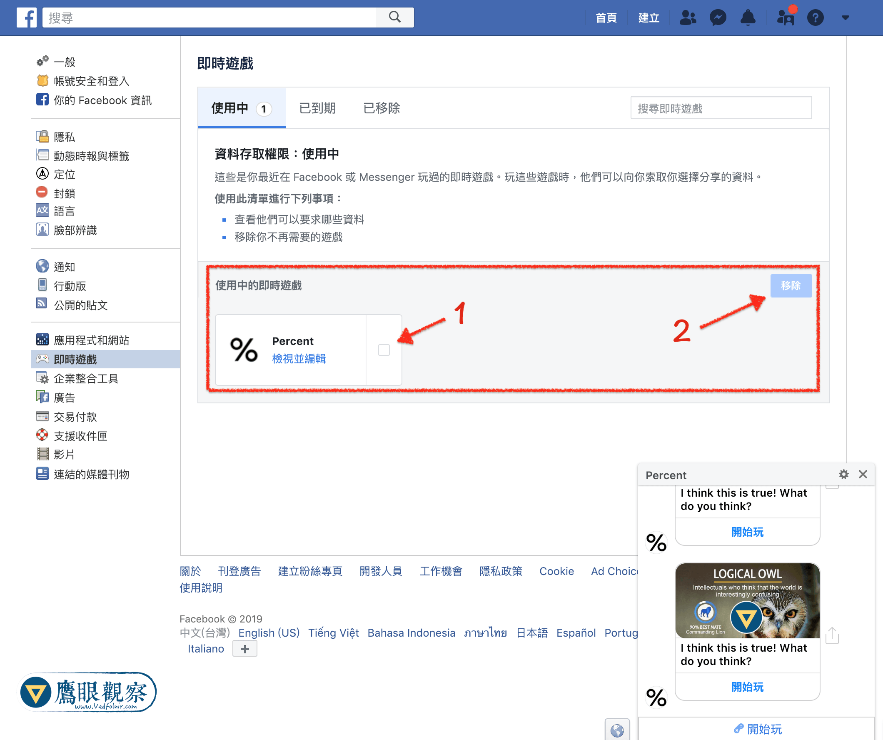
Task: Open friend requests icon in top bar
Action: 688,17
